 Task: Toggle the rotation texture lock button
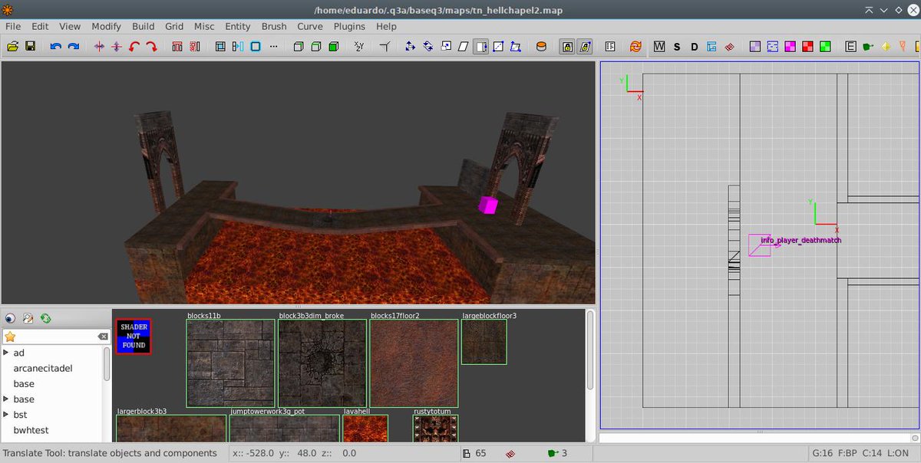(585, 47)
